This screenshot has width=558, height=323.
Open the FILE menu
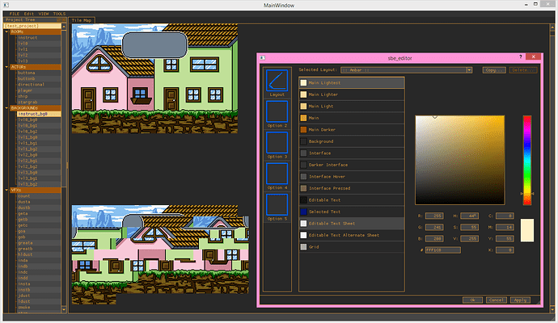click(x=15, y=14)
